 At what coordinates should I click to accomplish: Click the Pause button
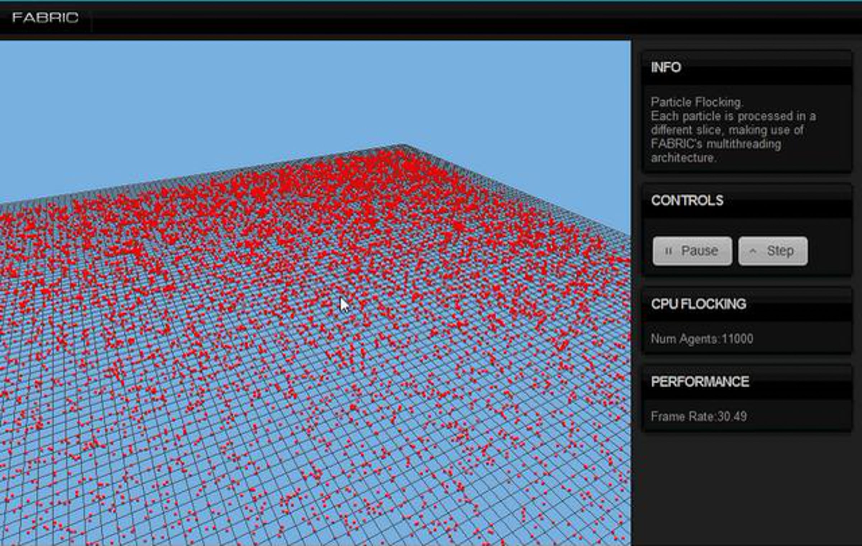coord(692,251)
